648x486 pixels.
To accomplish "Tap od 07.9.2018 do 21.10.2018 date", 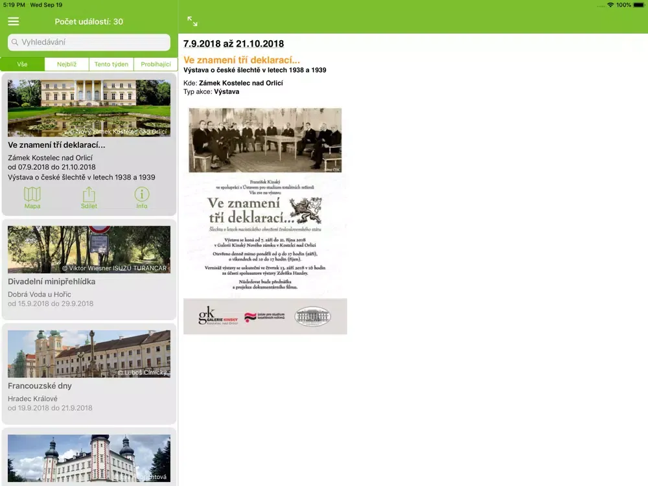I will (52, 167).
